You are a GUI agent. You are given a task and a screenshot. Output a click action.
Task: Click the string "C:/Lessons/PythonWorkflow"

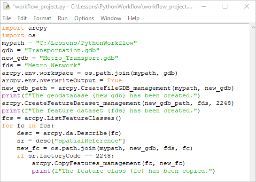click(86, 43)
